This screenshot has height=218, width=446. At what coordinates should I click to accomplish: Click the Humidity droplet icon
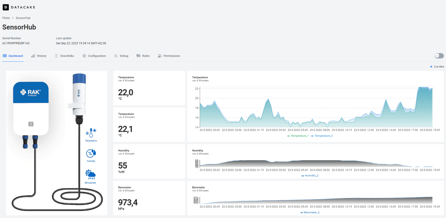point(91,153)
